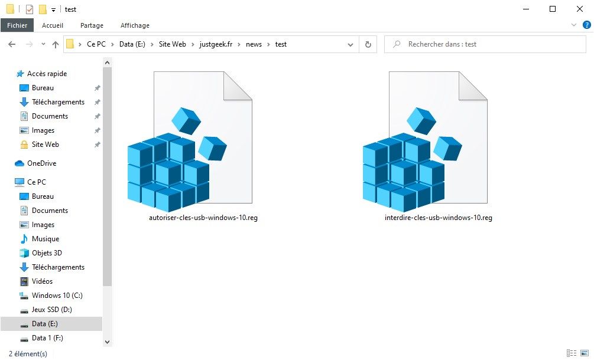Click the properties checkmark in quick access toolbar
Image resolution: width=594 pixels, height=361 pixels.
tap(30, 9)
